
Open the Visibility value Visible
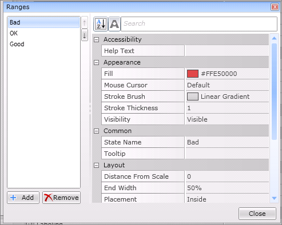(227, 119)
